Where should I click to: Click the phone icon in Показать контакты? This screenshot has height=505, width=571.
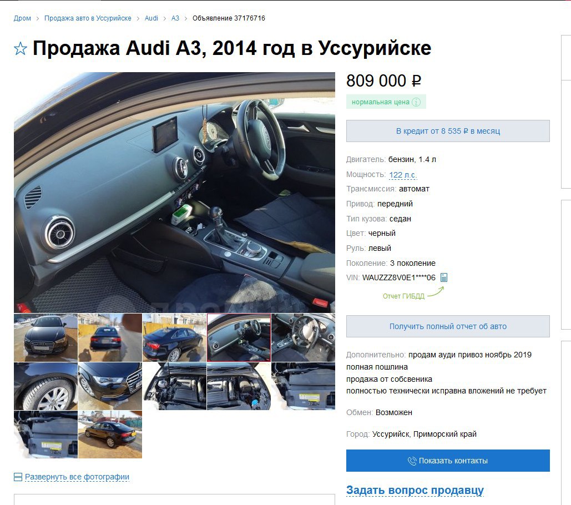pos(412,461)
